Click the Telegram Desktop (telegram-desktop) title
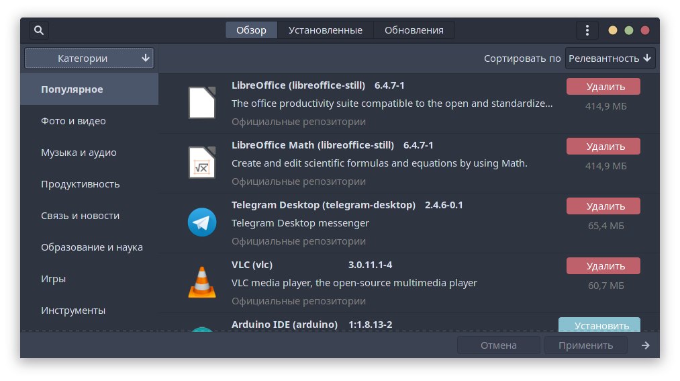Viewport: 680px width, 381px height. point(324,205)
